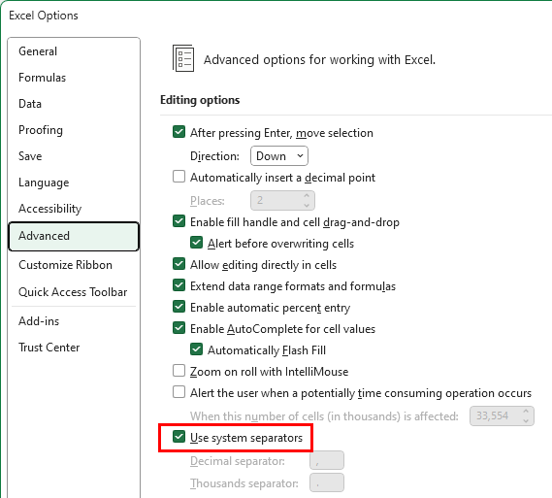Uncheck Extend data range formats and formulas
Screen dimensions: 552x498
point(179,285)
